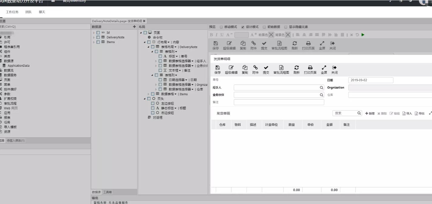Select 审批流程 in the left browser list

point(10,103)
